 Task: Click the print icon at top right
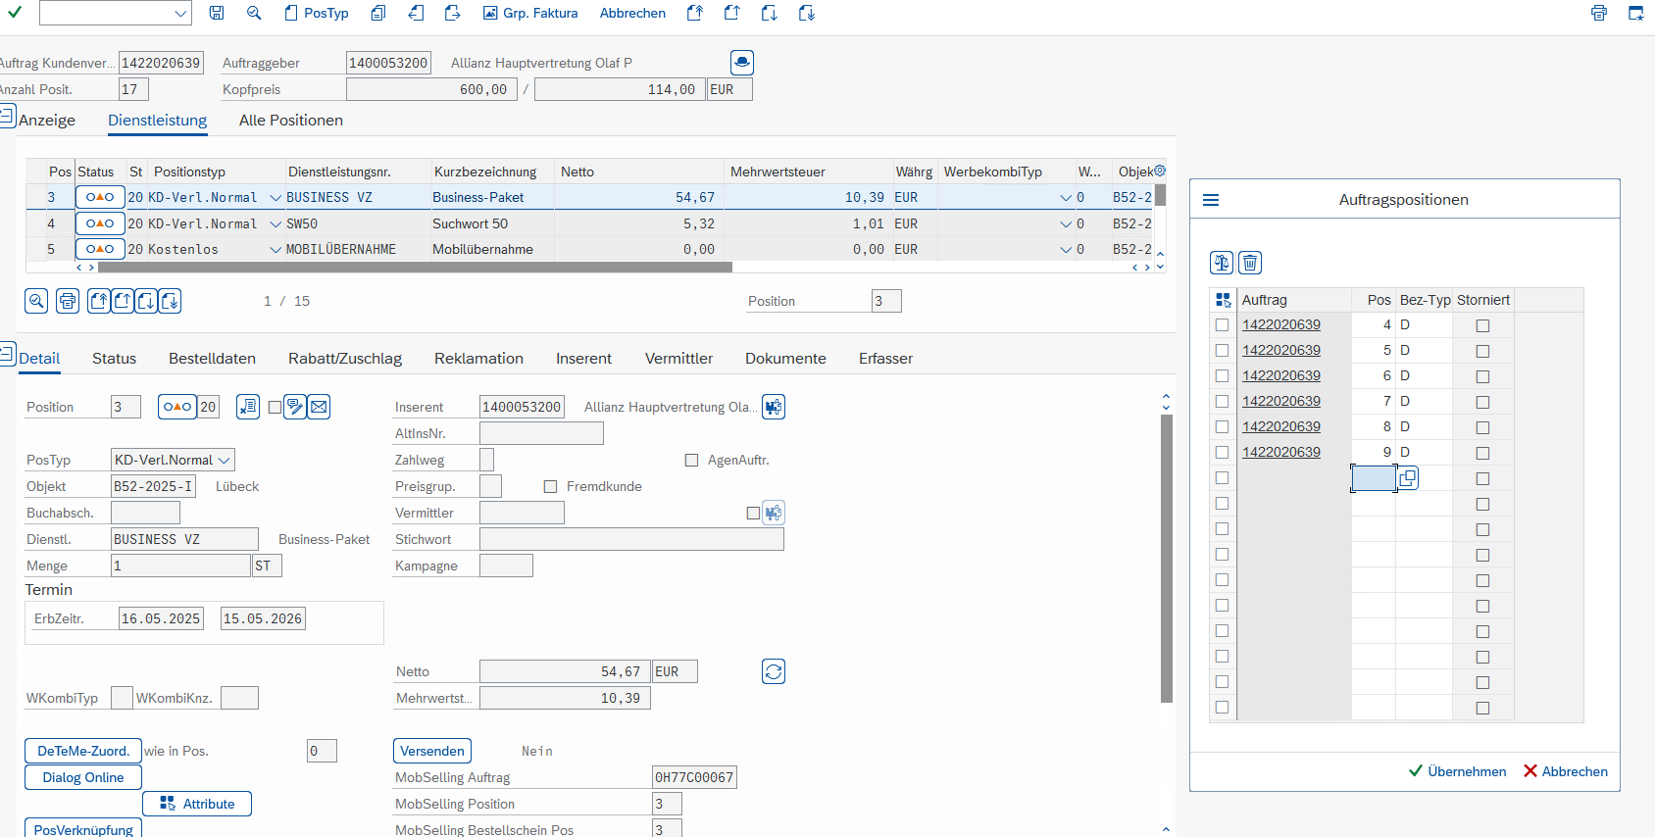[x=1599, y=13]
